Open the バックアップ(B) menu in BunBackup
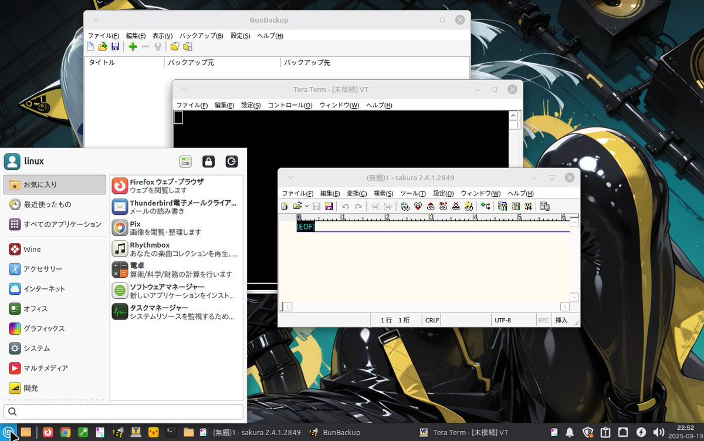The height and width of the screenshot is (441, 704). coord(201,36)
